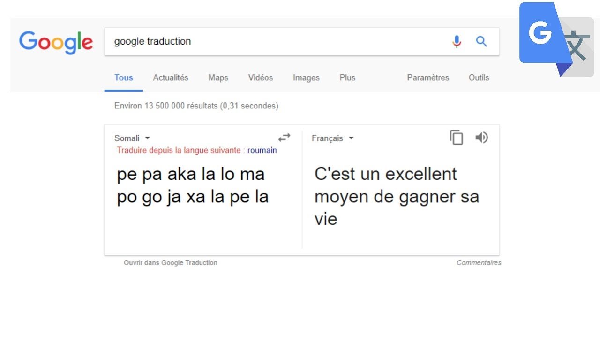Image resolution: width=600 pixels, height=338 pixels.
Task: Copy the French translation with the copy icon
Action: (x=457, y=138)
